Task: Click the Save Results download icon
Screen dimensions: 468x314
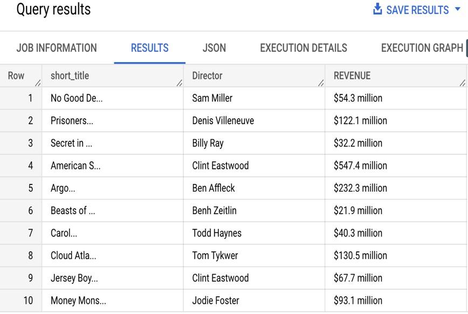Action: point(377,9)
